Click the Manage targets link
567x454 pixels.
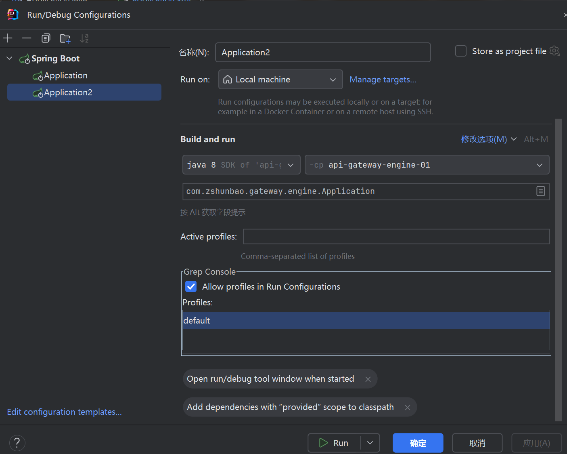(383, 80)
